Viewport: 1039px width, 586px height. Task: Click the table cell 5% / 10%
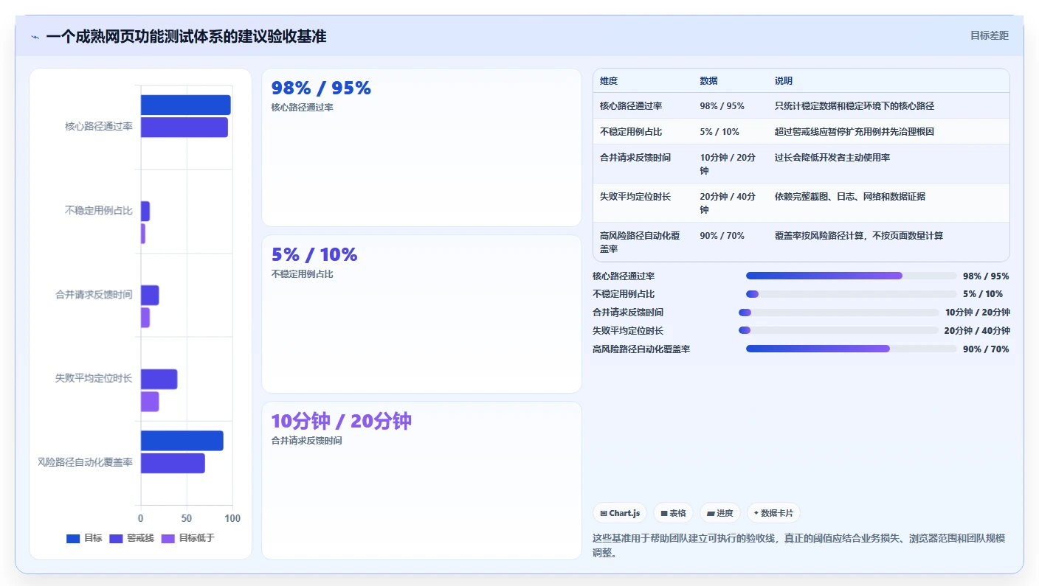click(719, 132)
